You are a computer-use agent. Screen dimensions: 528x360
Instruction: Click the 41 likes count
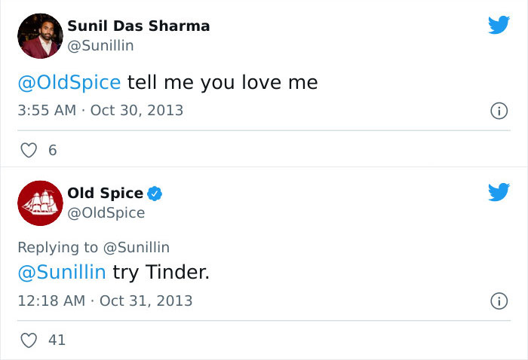coord(57,340)
